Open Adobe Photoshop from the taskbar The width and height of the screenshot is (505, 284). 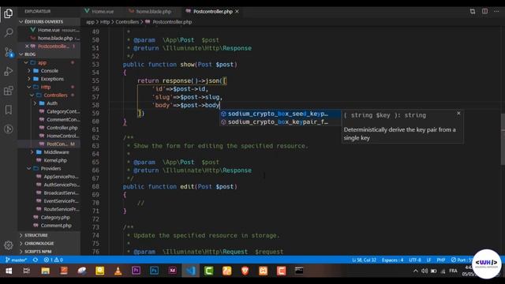tap(155, 271)
